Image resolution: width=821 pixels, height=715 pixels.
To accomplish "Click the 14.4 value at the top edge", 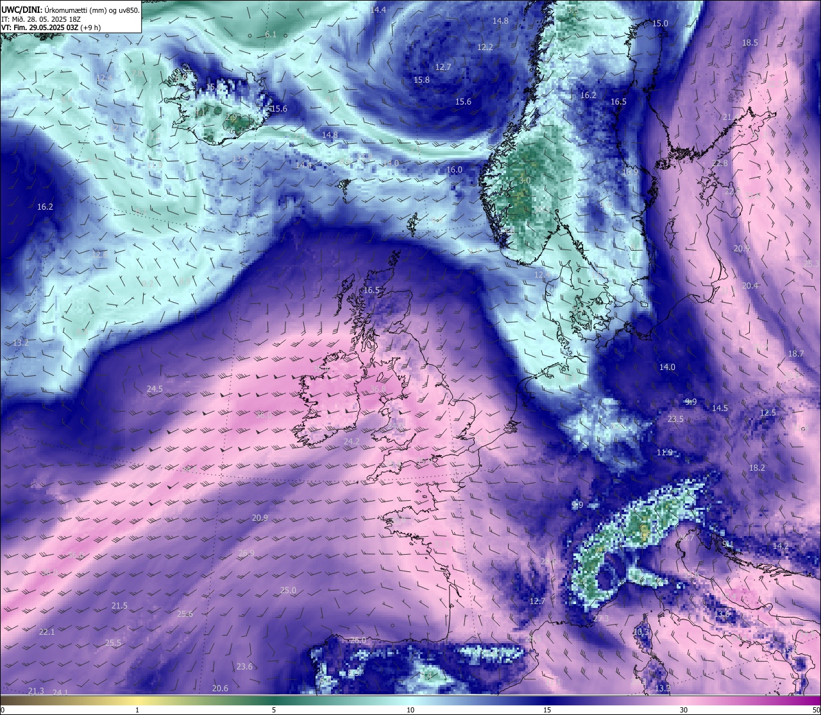I will click(x=378, y=10).
